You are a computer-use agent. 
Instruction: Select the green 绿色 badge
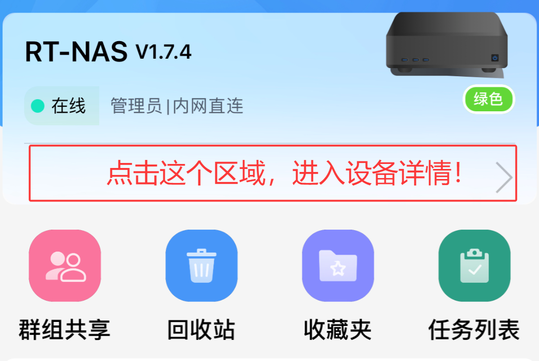pos(488,99)
